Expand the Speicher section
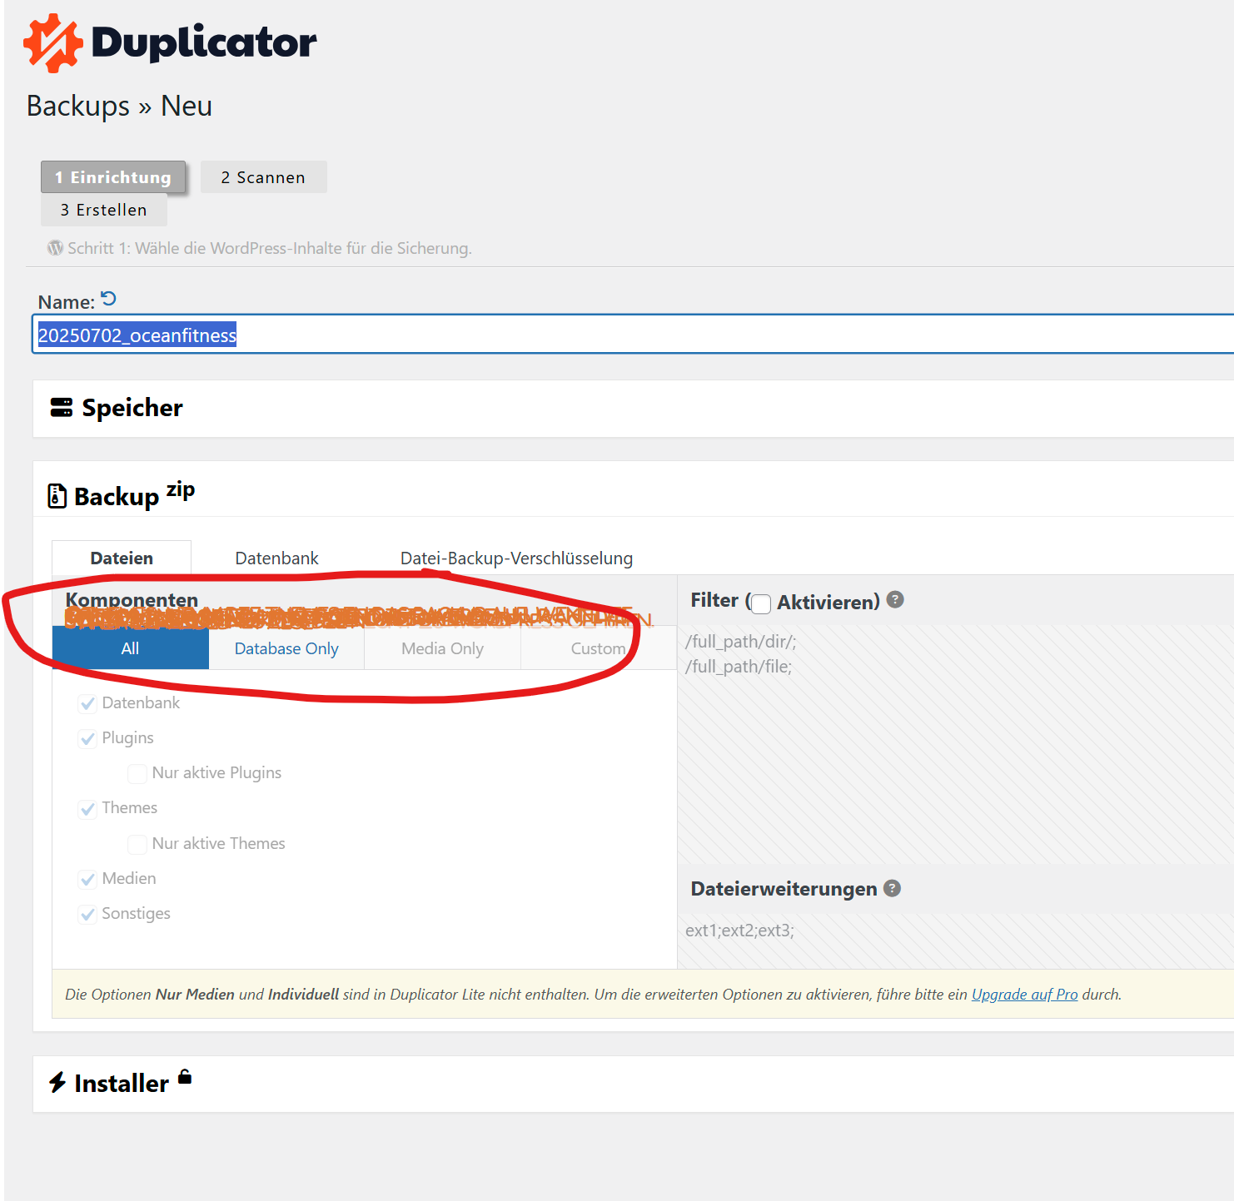Screen dimensions: 1234x1201 (x=633, y=409)
